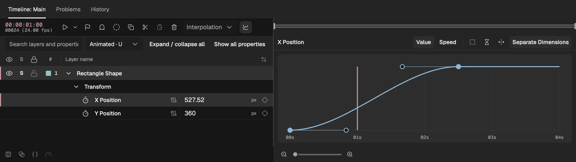
Task: Click the Y Position link icon
Action: point(174,113)
